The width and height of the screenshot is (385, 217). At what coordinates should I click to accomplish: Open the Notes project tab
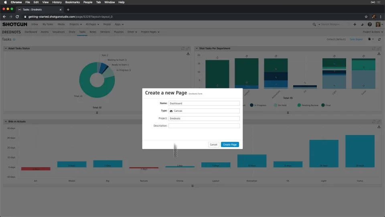(93, 32)
